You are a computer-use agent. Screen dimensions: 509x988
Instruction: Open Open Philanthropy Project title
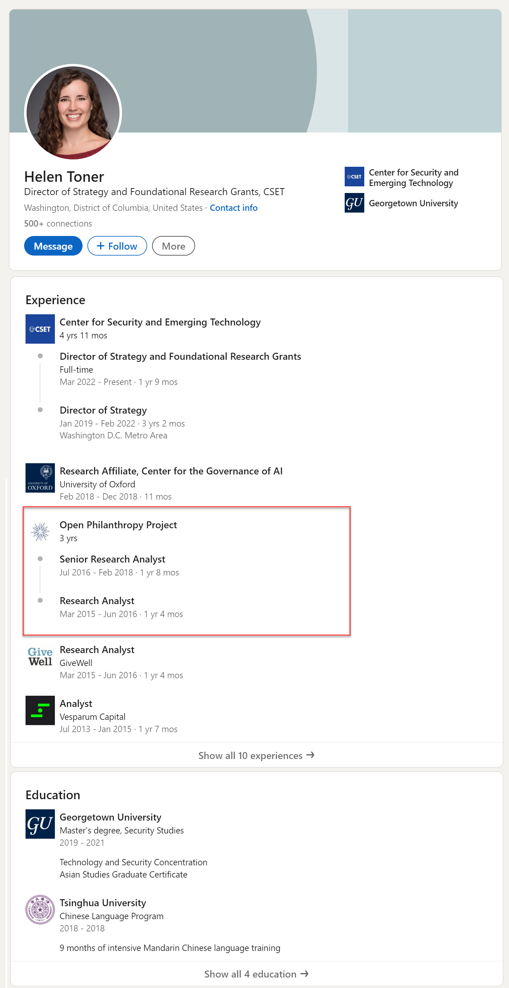coord(118,524)
